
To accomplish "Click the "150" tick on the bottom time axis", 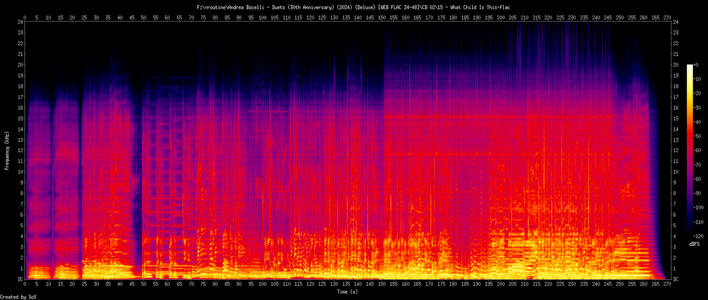I will click(x=382, y=285).
